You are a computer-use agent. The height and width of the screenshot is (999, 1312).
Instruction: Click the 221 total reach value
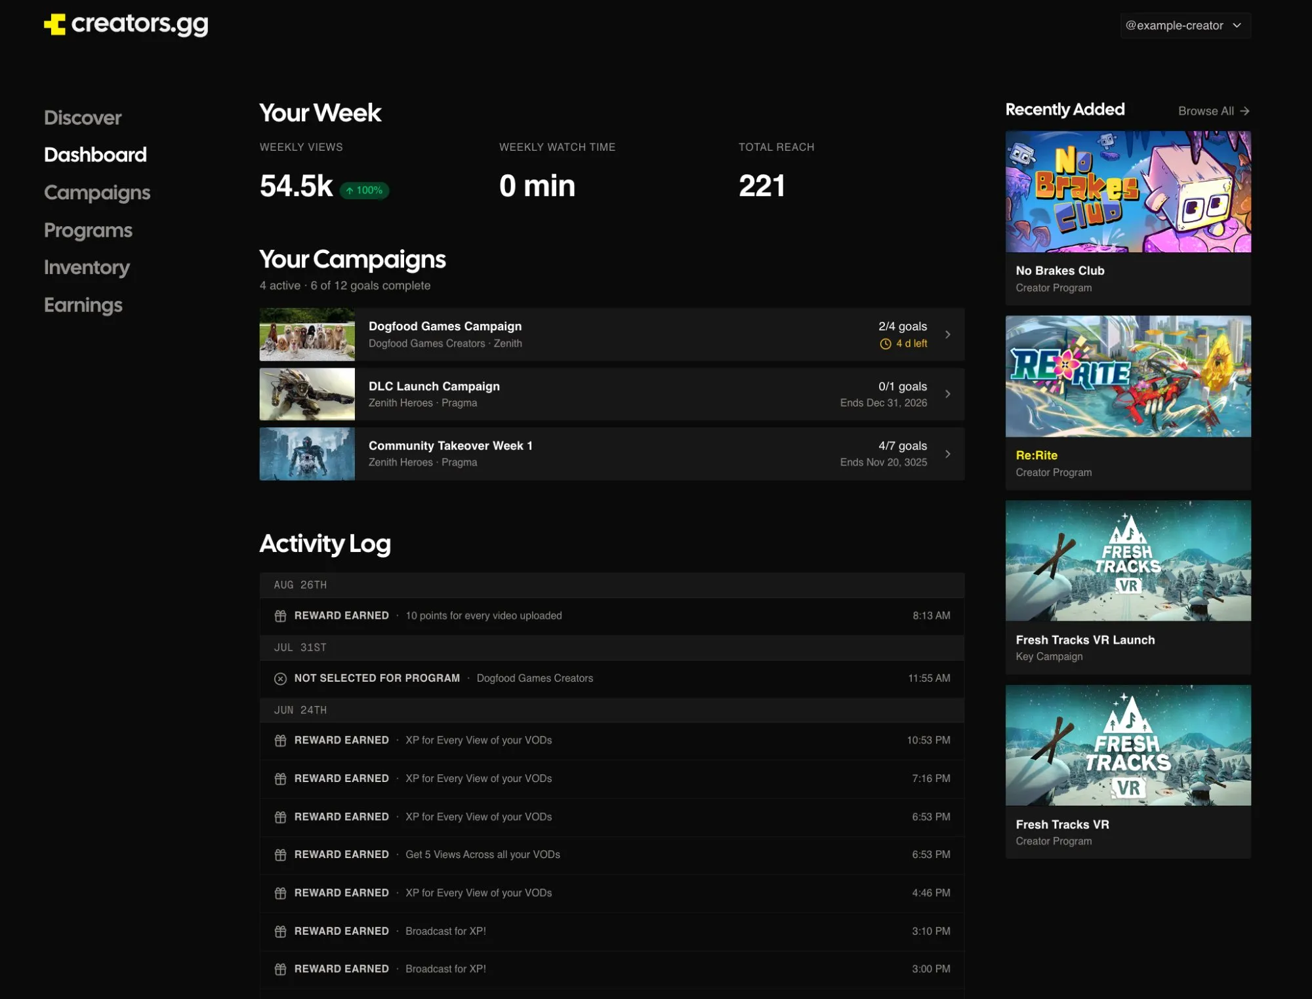tap(762, 186)
